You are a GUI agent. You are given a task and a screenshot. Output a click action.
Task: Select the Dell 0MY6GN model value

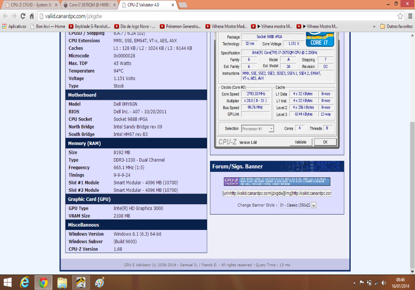click(125, 104)
